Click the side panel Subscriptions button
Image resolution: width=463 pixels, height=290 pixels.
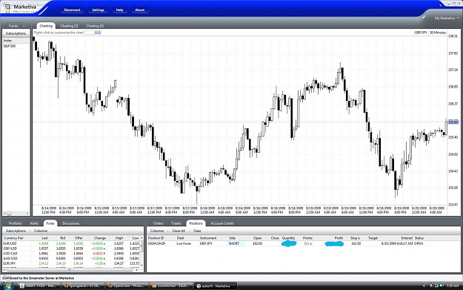[16, 33]
